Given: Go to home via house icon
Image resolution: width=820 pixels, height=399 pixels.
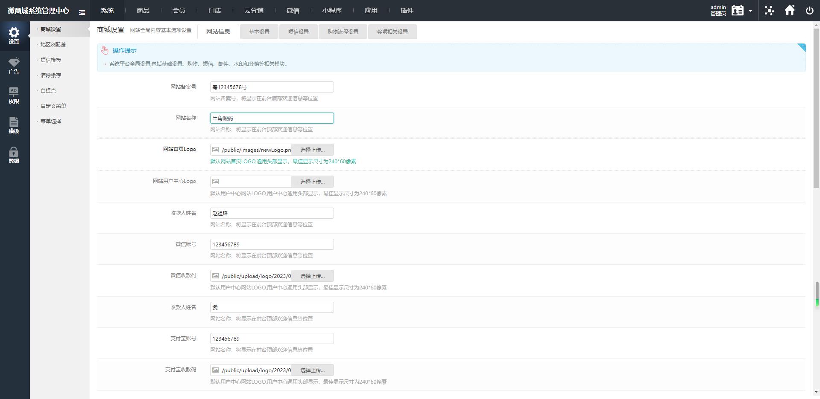Looking at the screenshot, I should (x=790, y=10).
